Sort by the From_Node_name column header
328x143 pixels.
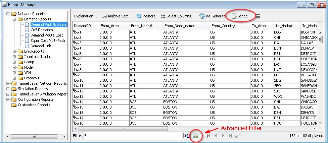coord(186,26)
